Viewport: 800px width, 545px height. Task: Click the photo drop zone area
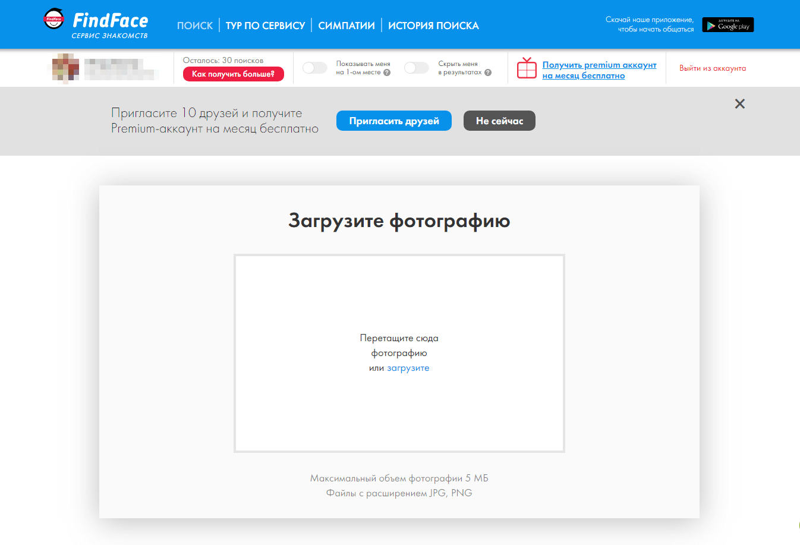tap(399, 297)
